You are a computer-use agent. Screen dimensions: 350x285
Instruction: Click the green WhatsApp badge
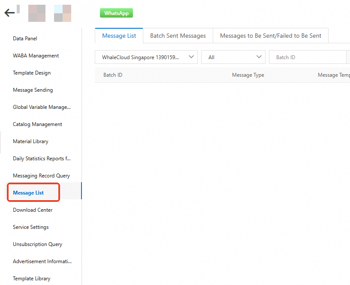tap(116, 13)
